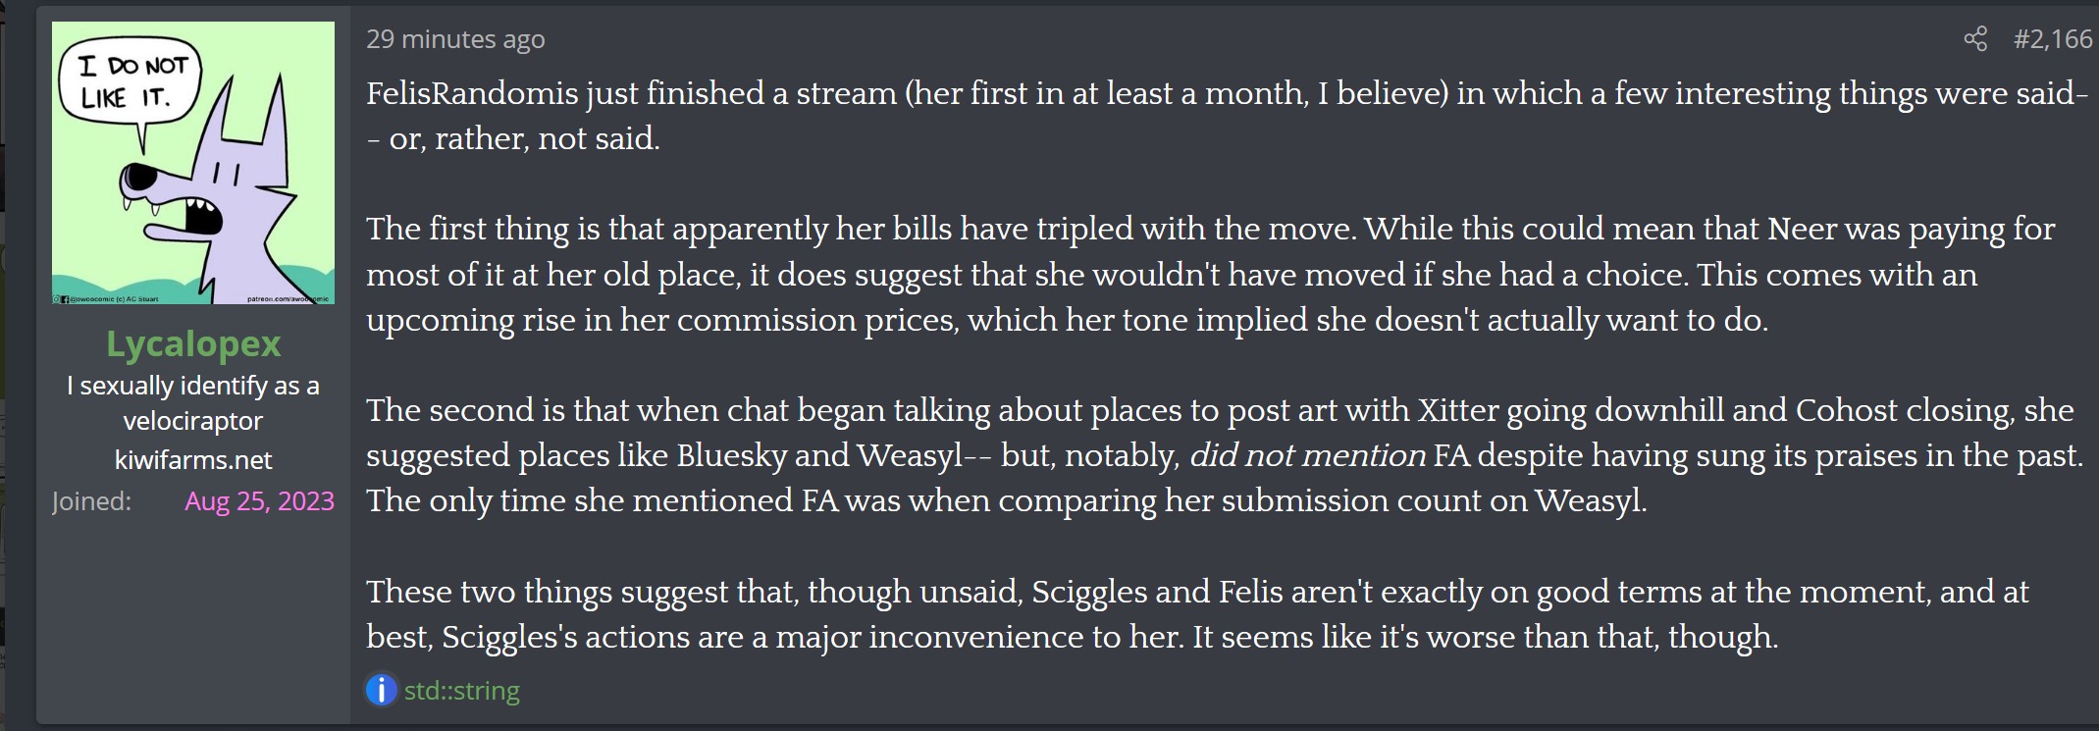Open Lycalopex's avatar image

(x=193, y=163)
